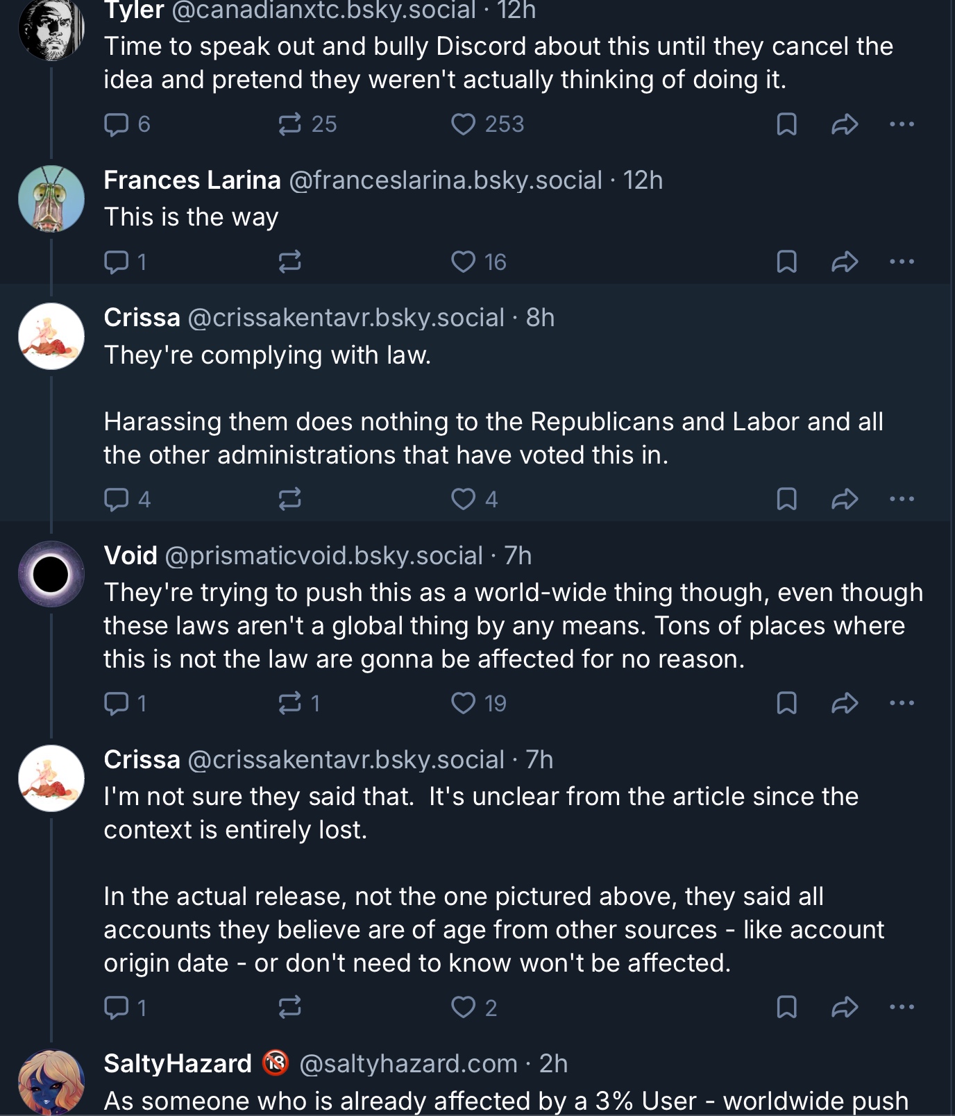Share Frances Larina's post
The image size is (955, 1116).
(845, 262)
